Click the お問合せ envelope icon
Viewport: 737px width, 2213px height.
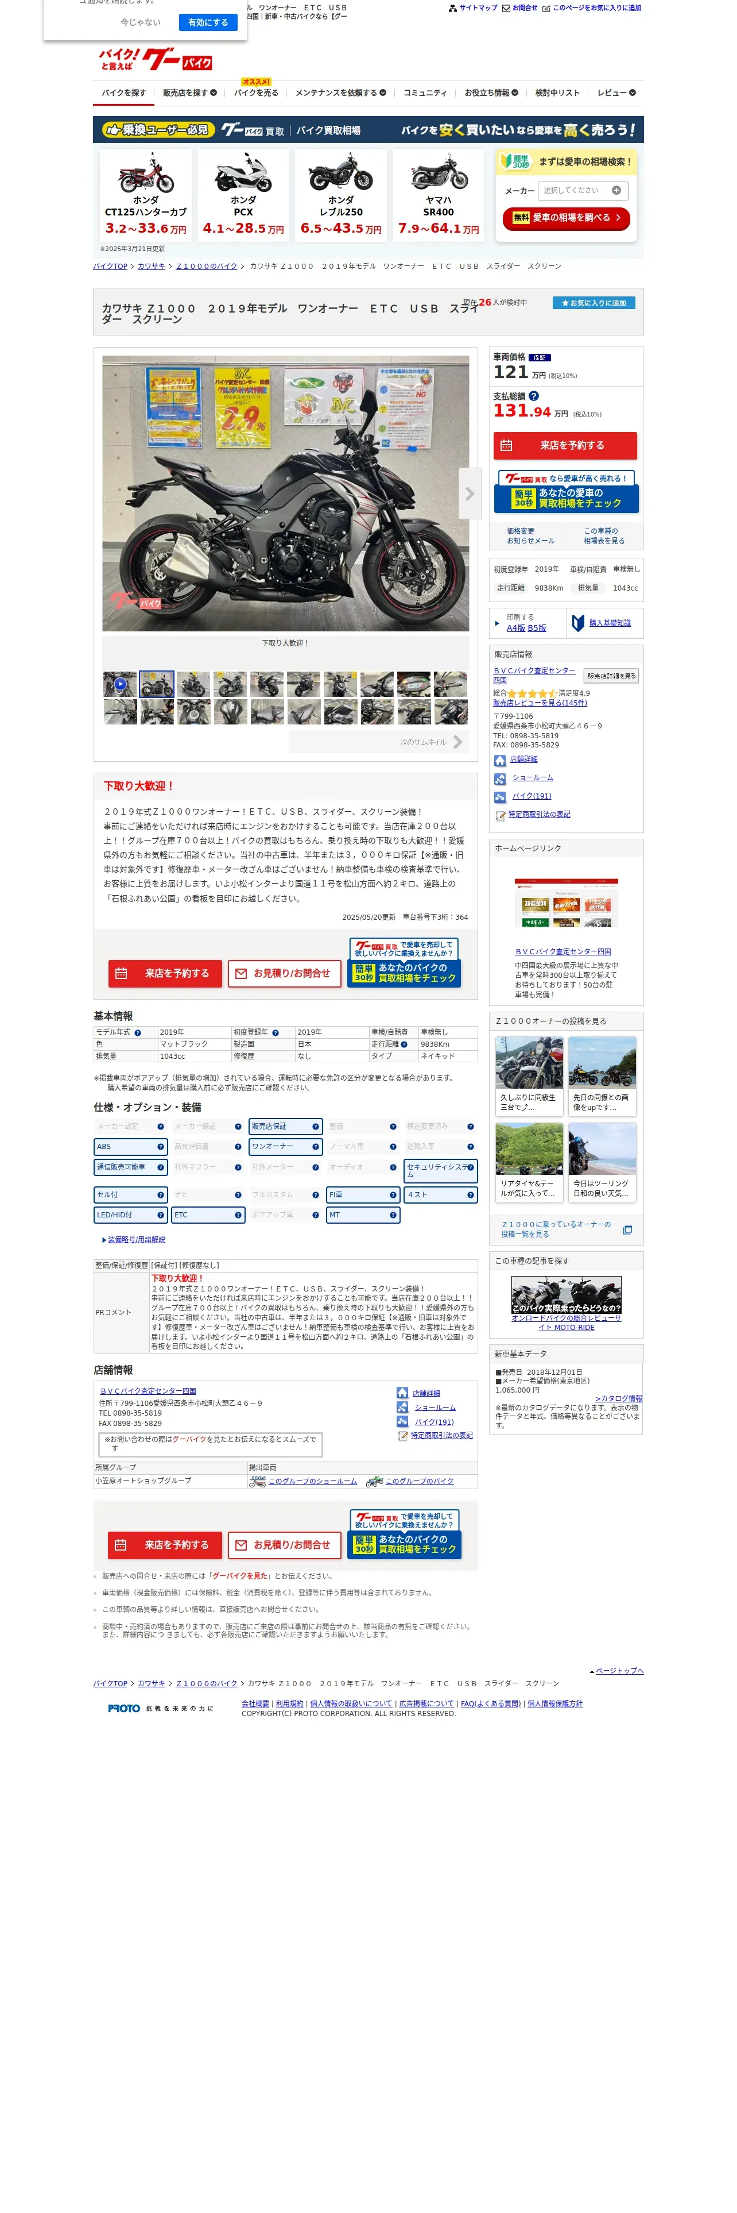pos(506,9)
